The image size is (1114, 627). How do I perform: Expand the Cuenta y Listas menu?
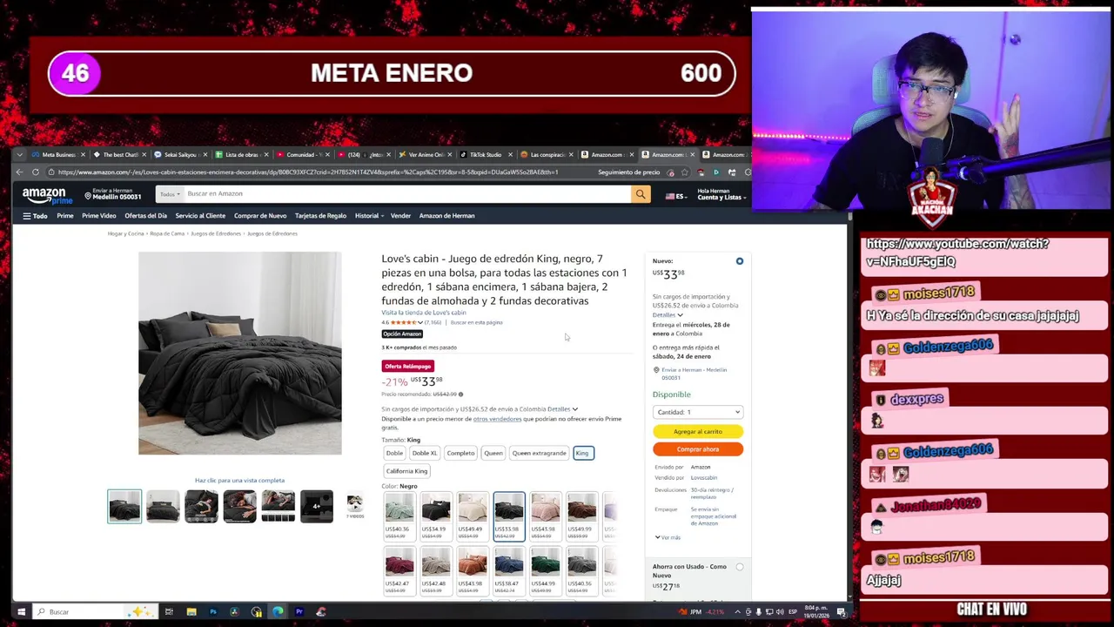click(x=721, y=194)
